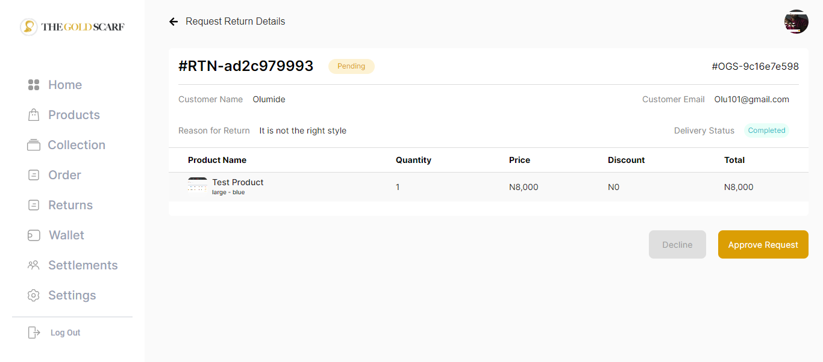
Task: Click the Settings gear icon
Action: 34,295
